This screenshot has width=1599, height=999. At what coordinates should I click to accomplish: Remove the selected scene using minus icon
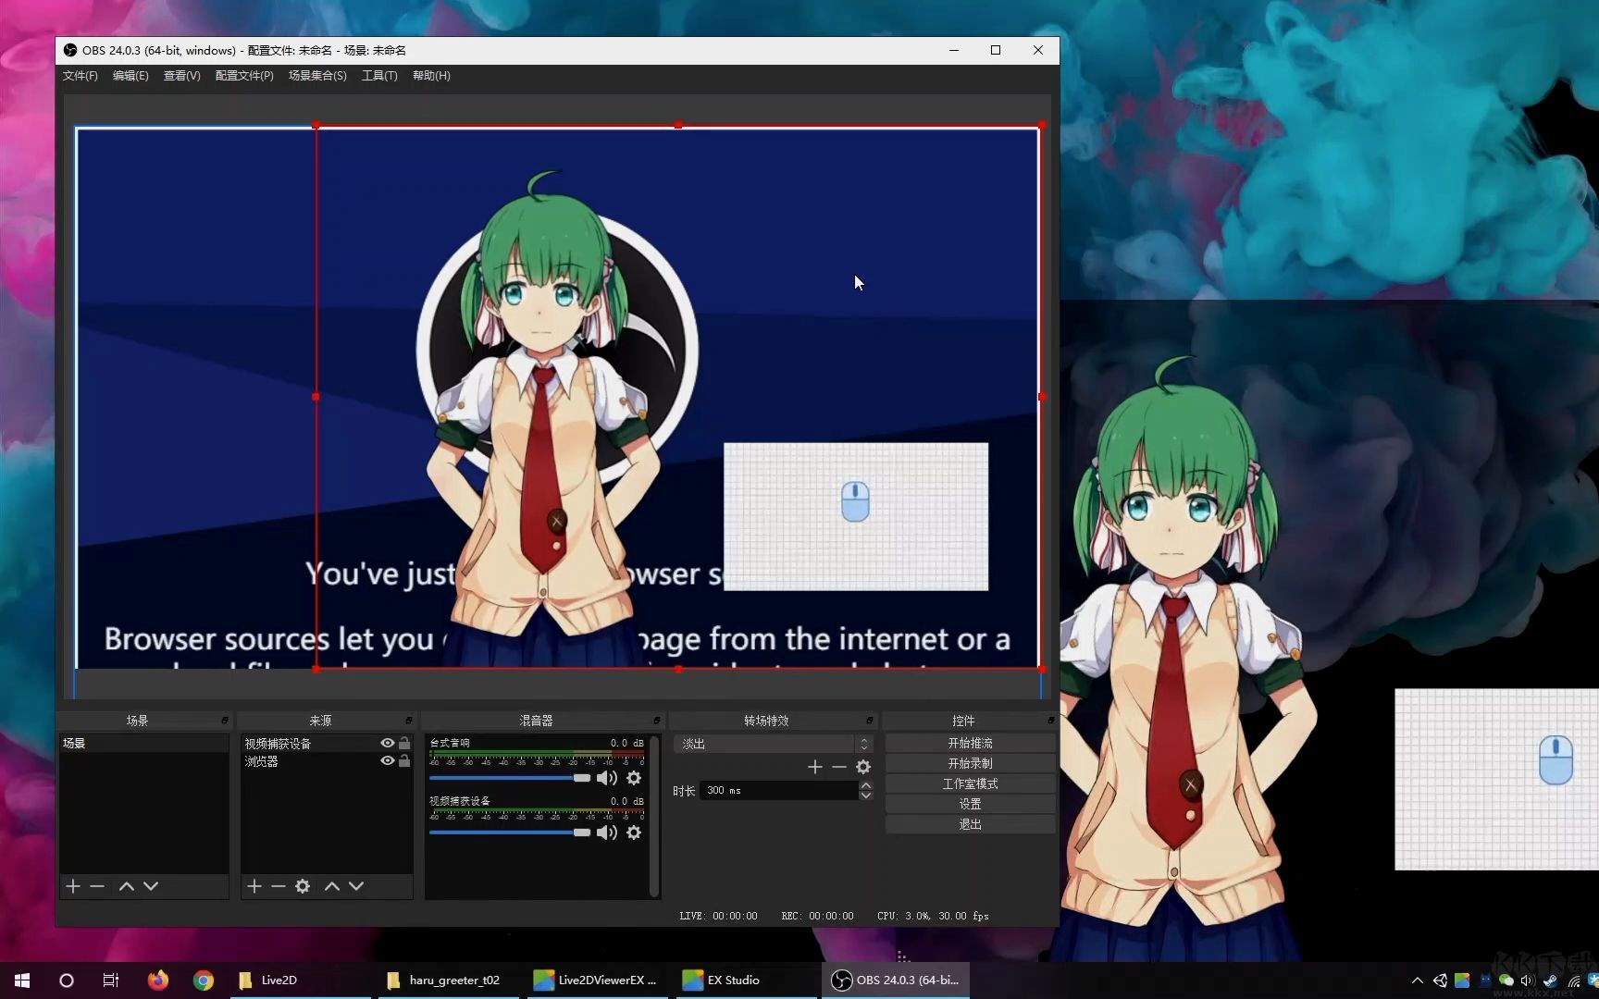click(97, 885)
